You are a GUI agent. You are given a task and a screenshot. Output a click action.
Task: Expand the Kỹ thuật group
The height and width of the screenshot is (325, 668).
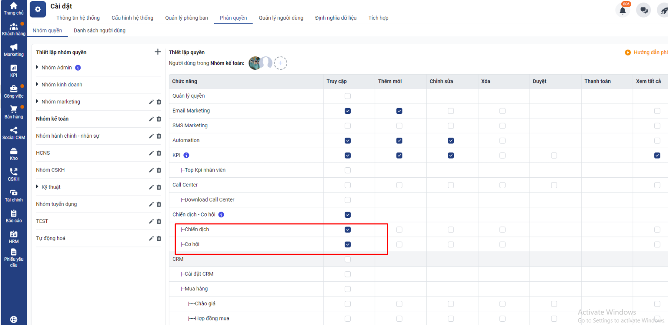pos(37,187)
